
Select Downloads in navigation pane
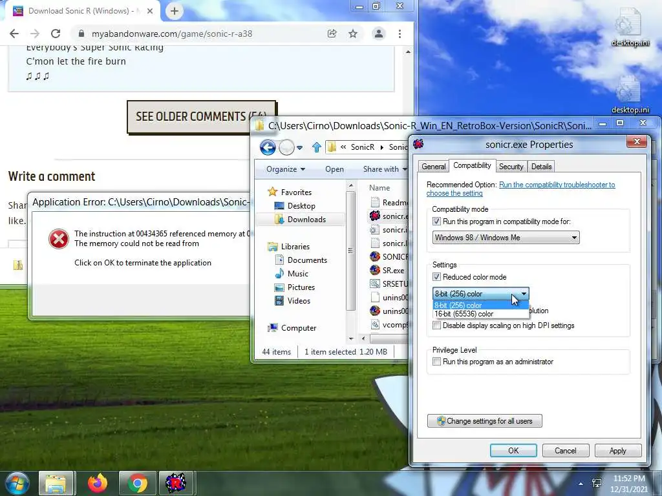coord(306,220)
